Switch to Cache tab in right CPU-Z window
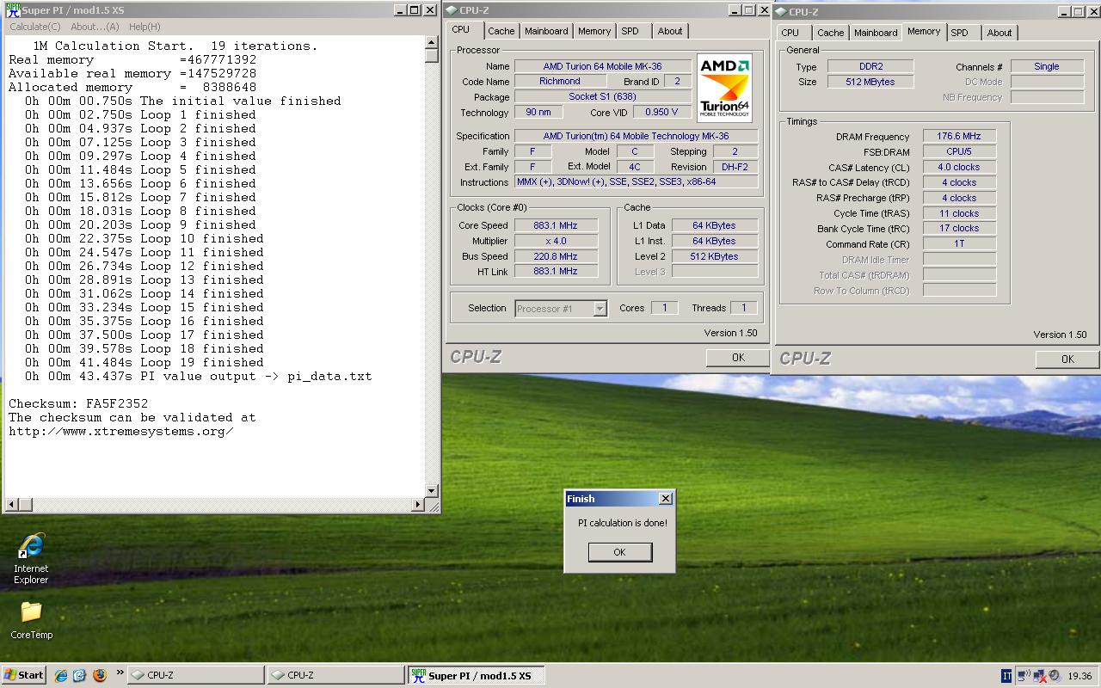Image resolution: width=1101 pixels, height=688 pixels. point(831,33)
